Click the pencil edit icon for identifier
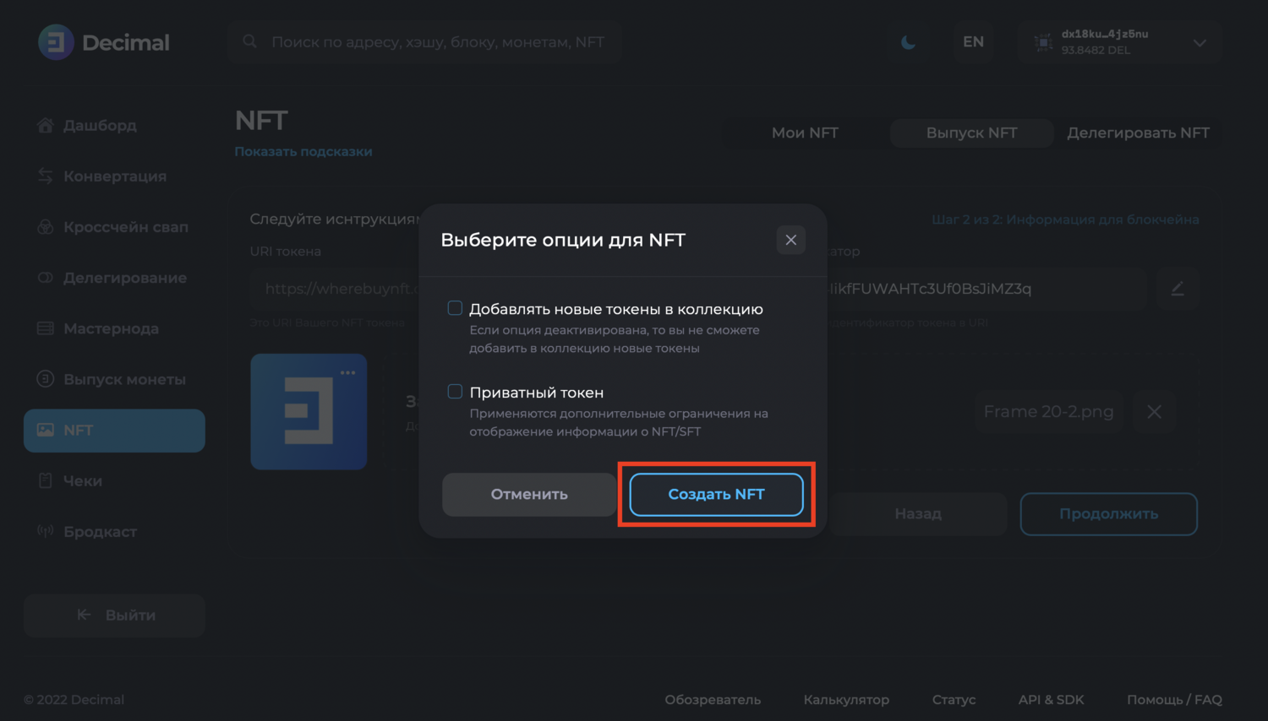The width and height of the screenshot is (1268, 721). click(1178, 289)
